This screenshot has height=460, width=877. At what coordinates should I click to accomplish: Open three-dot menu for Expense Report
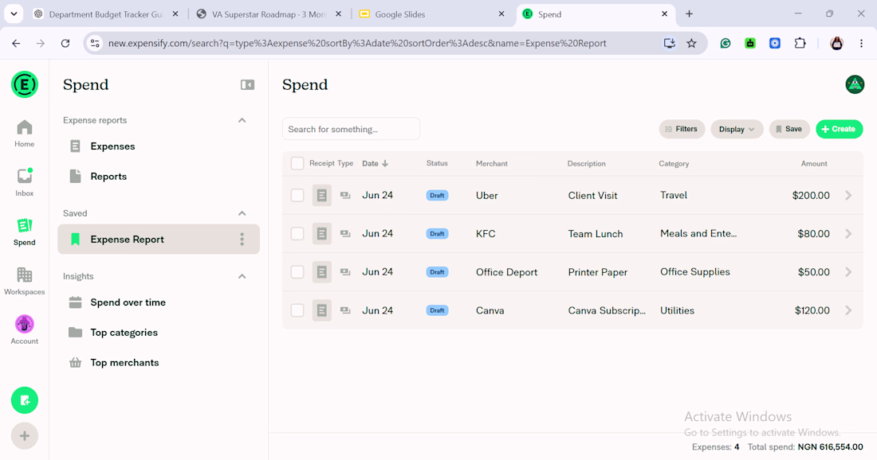tap(242, 240)
